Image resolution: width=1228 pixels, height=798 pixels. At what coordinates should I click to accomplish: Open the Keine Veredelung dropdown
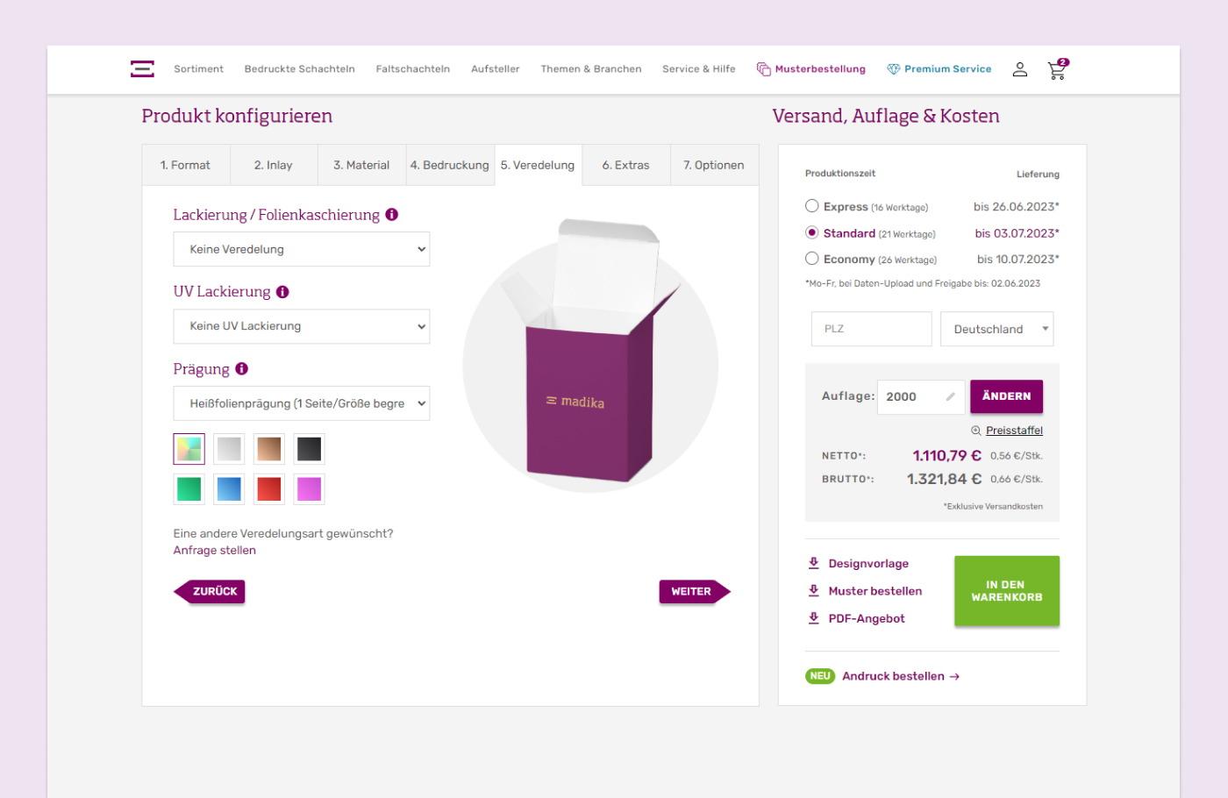click(302, 249)
